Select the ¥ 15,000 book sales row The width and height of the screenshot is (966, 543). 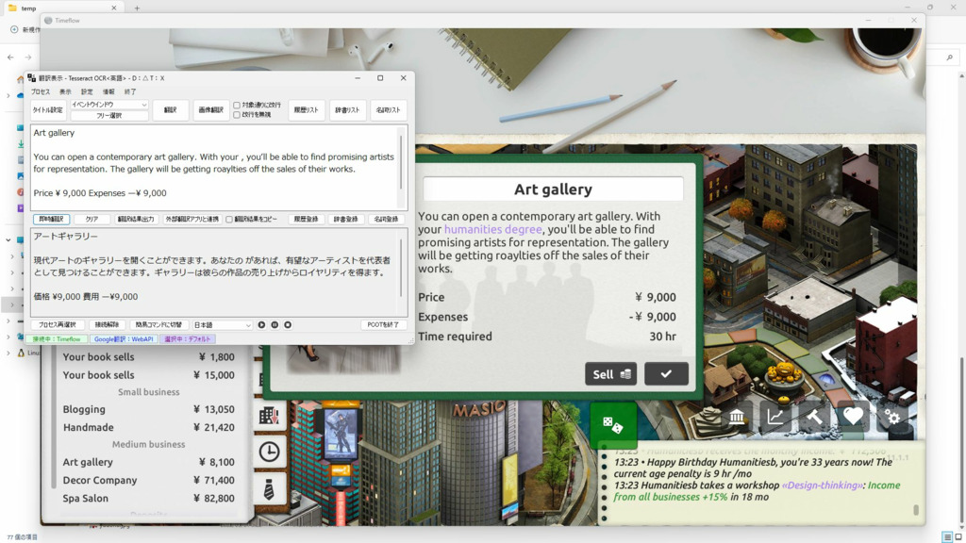point(148,375)
